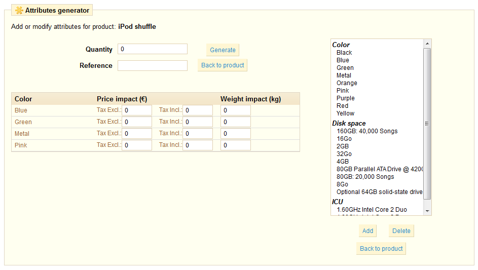
Task: Click the Generate button
Action: 223,50
